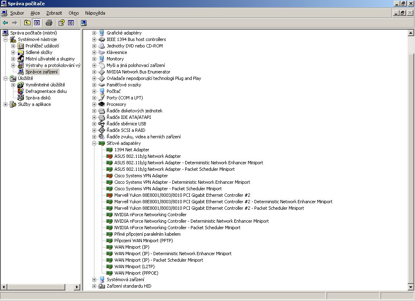Open the Properties toolbar icon
The height and width of the screenshot is (301, 415).
click(x=61, y=23)
